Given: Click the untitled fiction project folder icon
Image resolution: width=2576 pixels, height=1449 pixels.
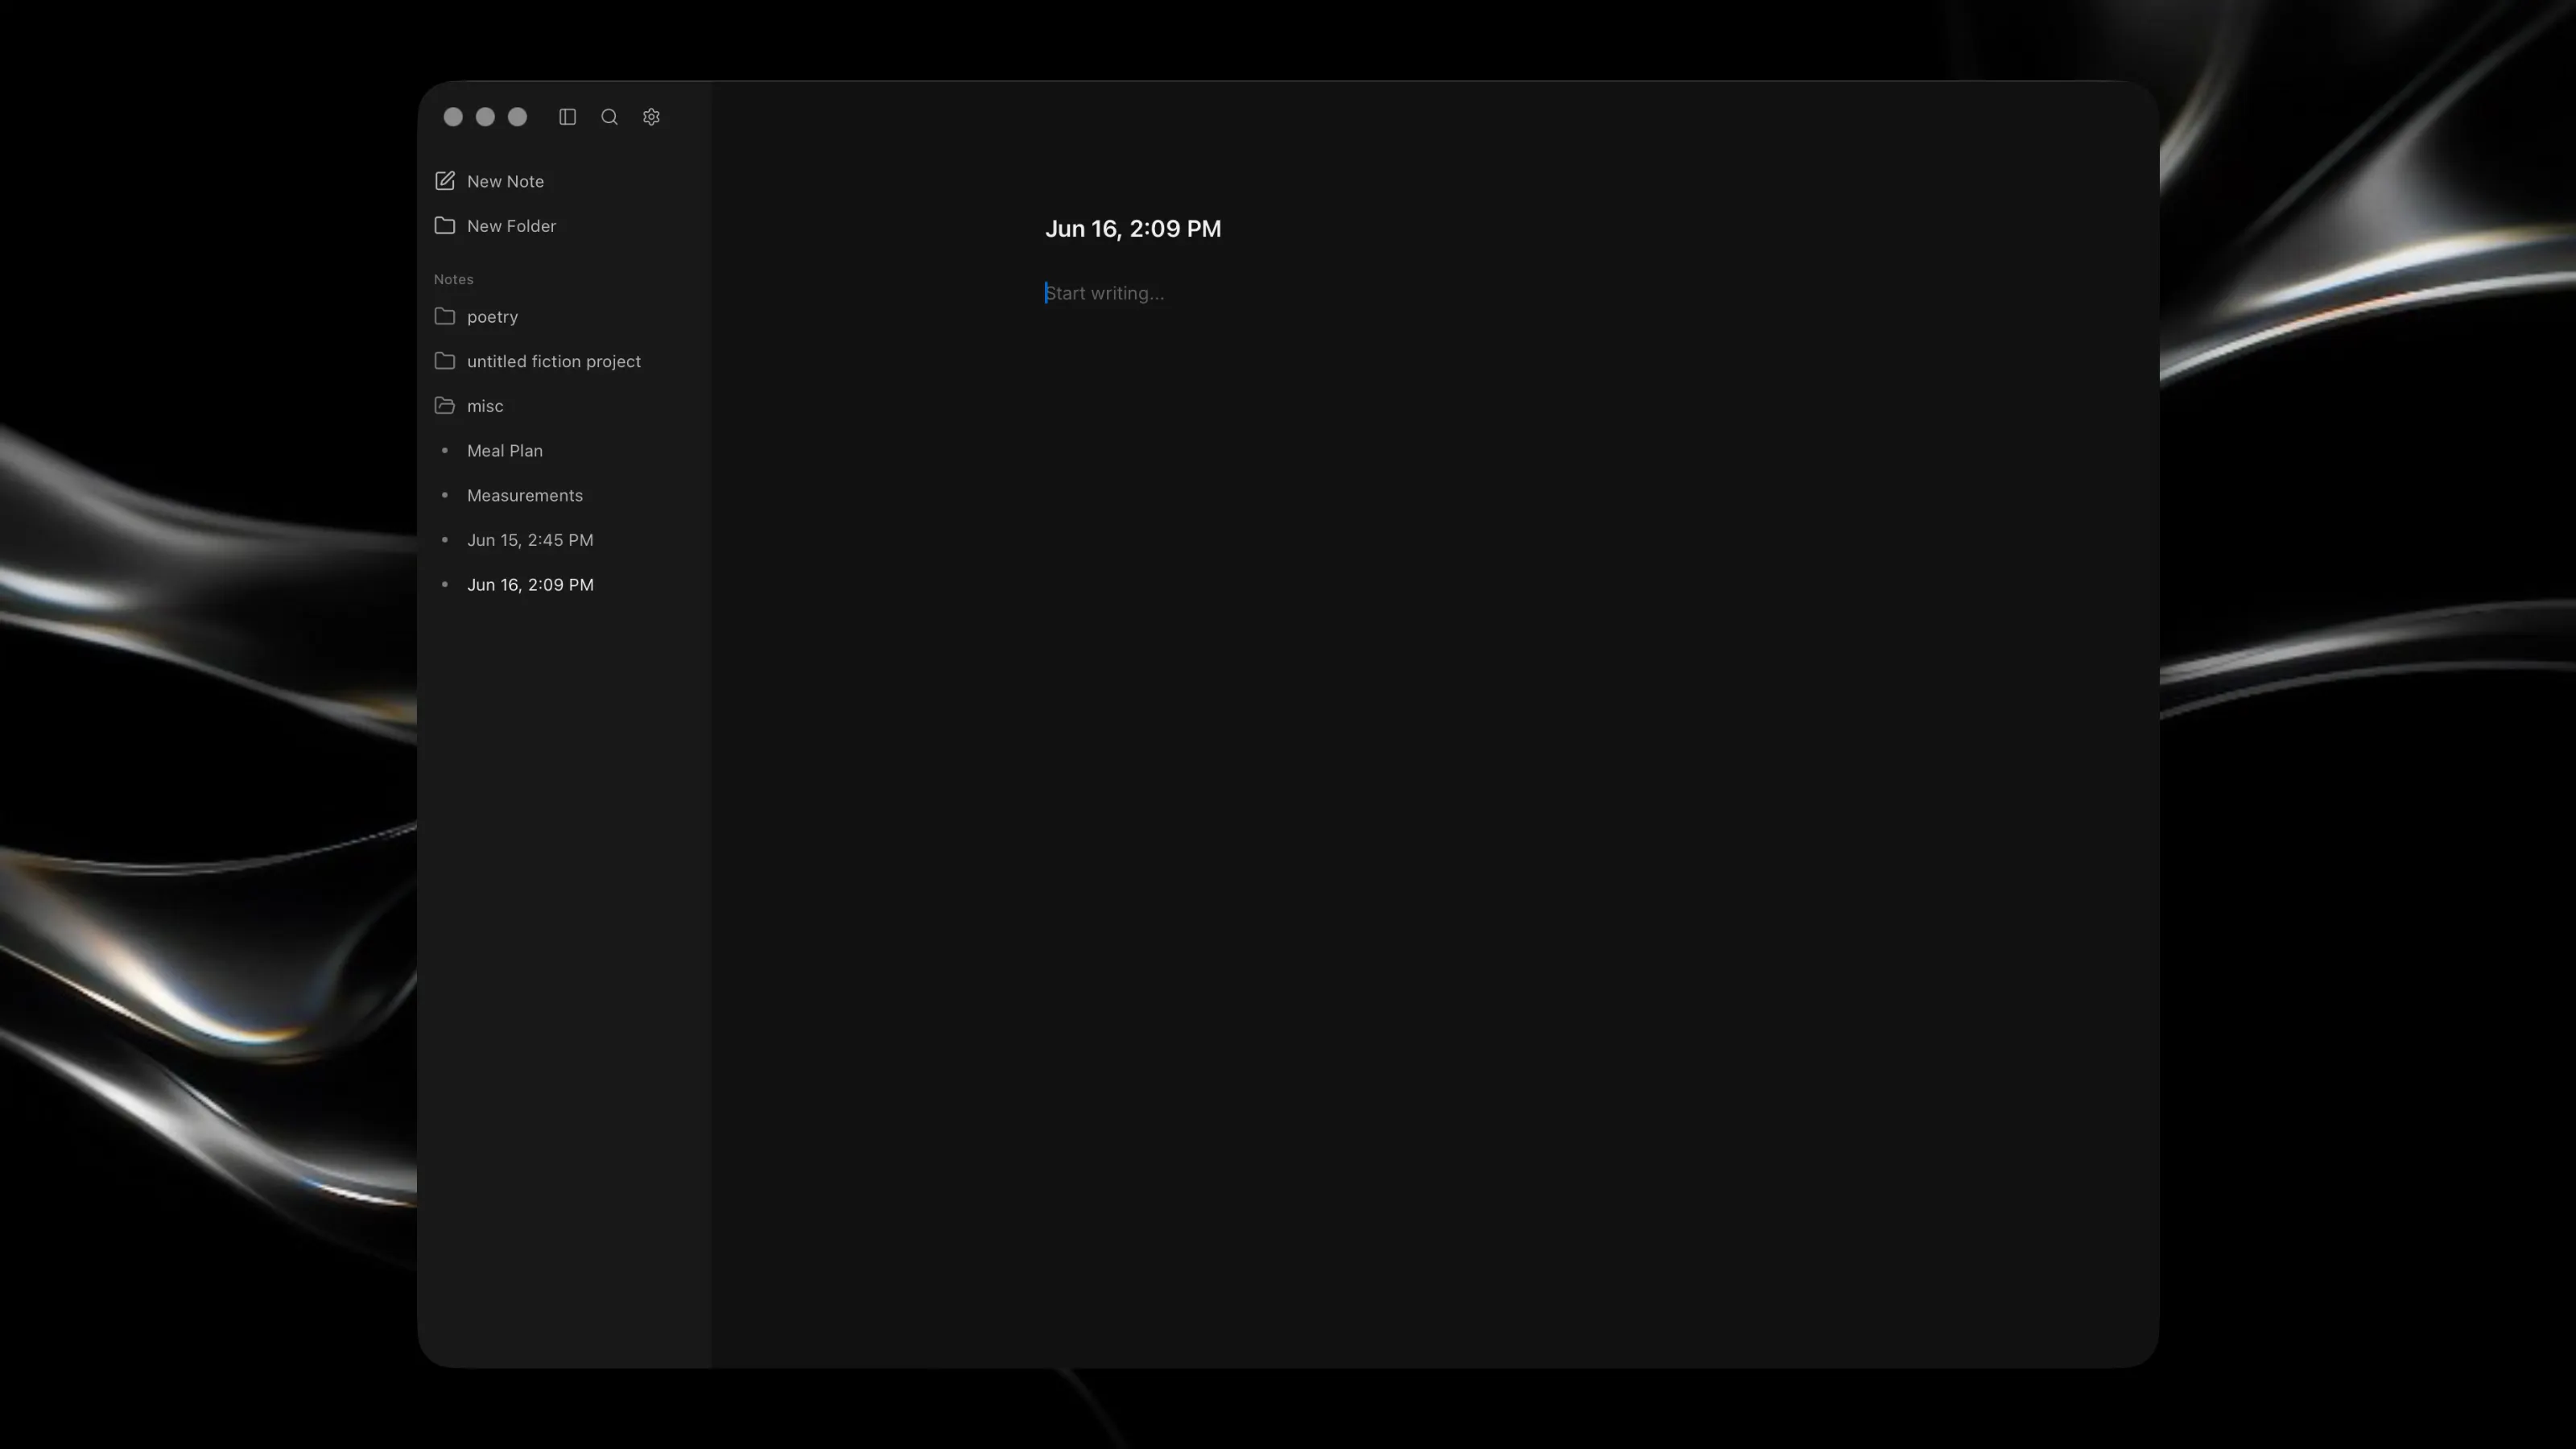Looking at the screenshot, I should [445, 361].
